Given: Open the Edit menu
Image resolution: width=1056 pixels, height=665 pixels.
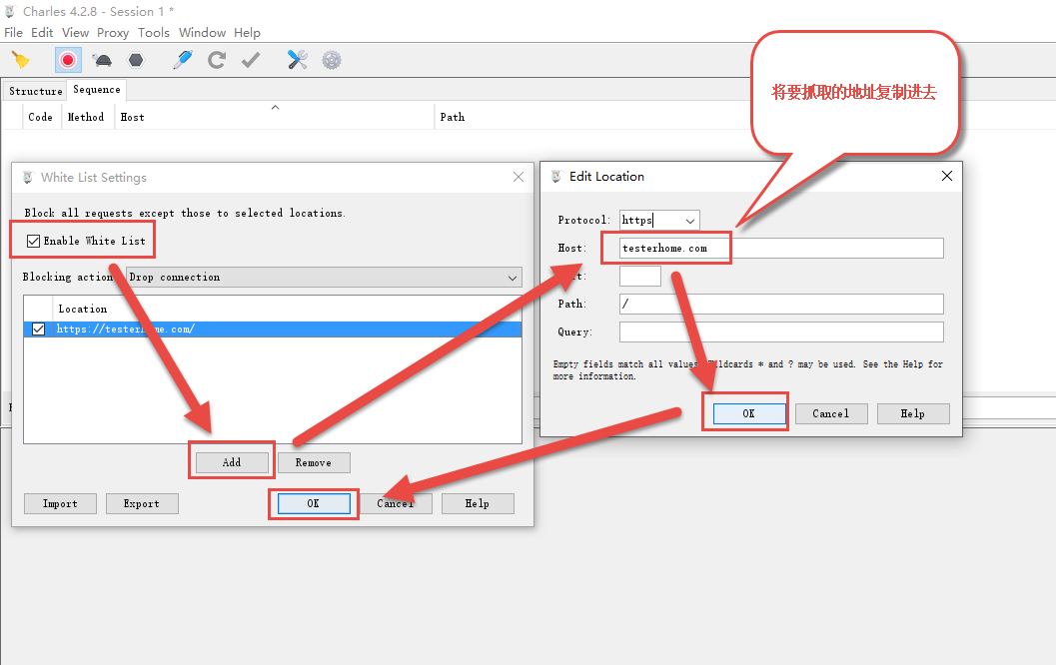Looking at the screenshot, I should (42, 32).
